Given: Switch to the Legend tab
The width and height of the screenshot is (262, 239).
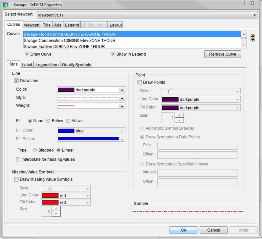Looking at the screenshot, I should pos(72,25).
